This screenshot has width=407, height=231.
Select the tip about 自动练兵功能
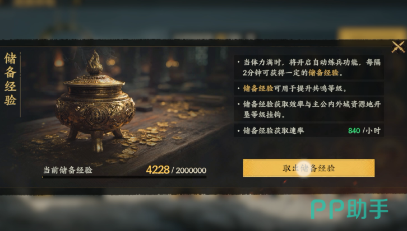tap(309, 67)
